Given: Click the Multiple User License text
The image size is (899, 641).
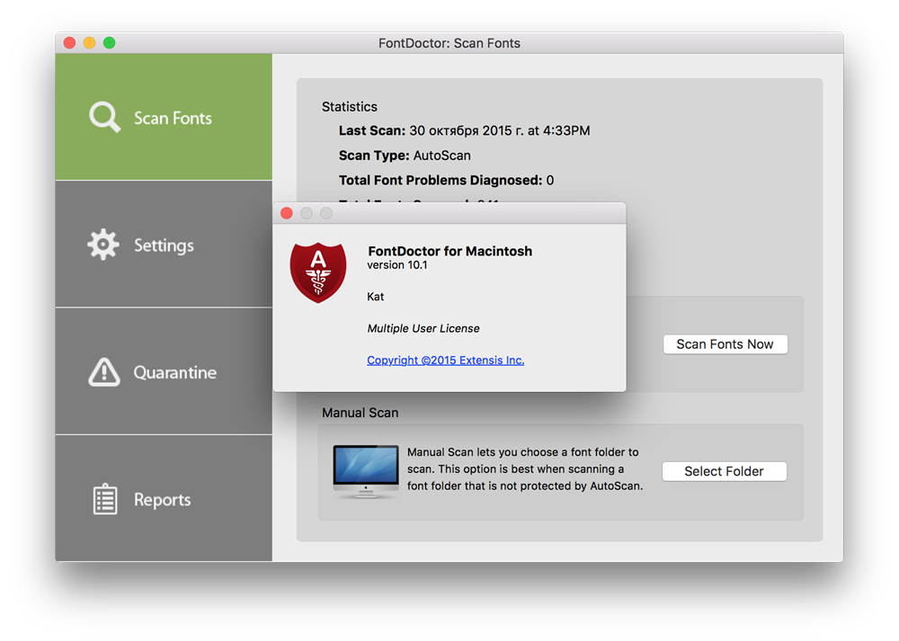Looking at the screenshot, I should point(423,328).
